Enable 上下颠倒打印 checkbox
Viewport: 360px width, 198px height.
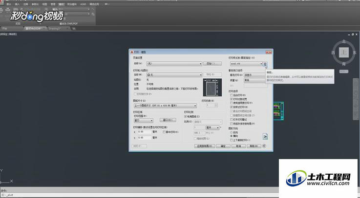coord(232,140)
